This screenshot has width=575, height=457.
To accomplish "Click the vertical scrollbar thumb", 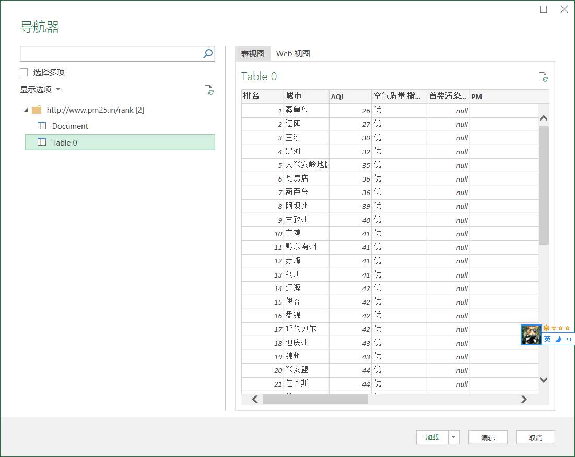I will (544, 185).
